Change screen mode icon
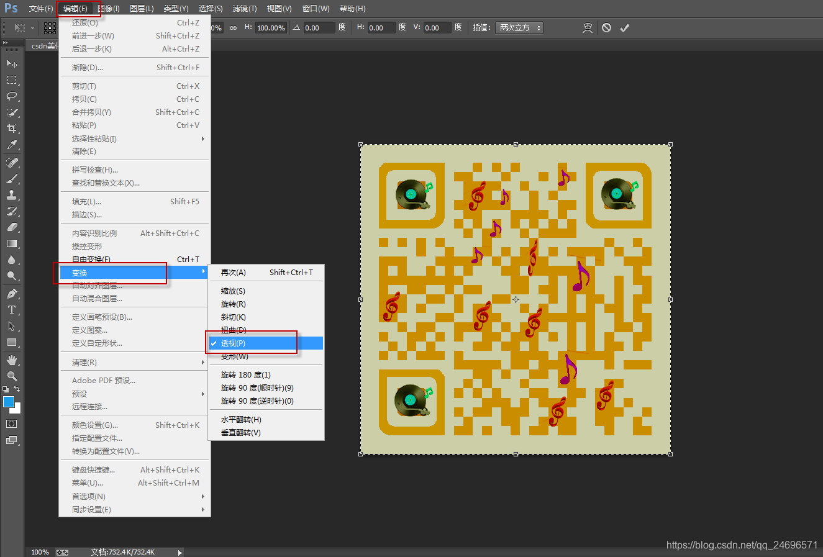Screen dimensions: 823x557 coord(12,440)
